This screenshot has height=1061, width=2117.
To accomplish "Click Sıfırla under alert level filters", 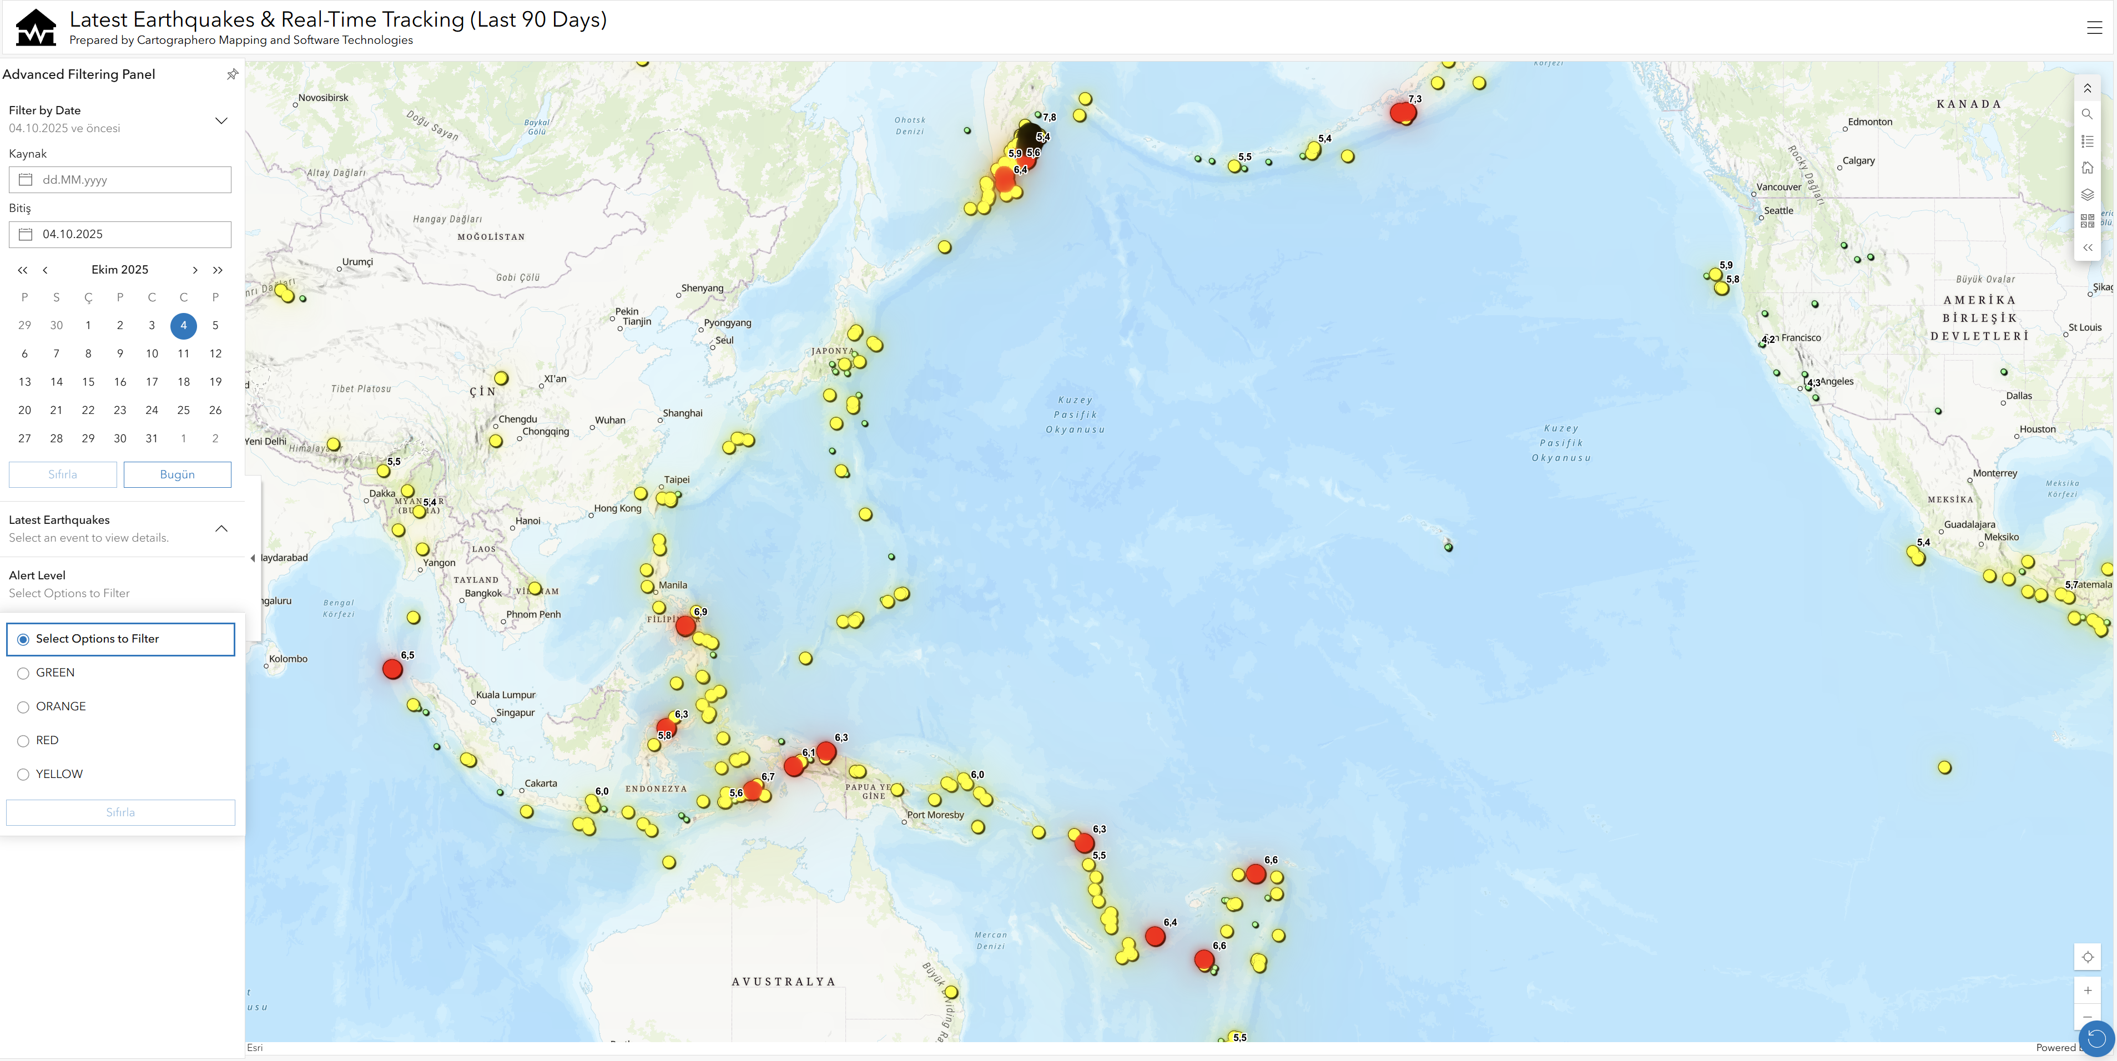I will point(120,812).
